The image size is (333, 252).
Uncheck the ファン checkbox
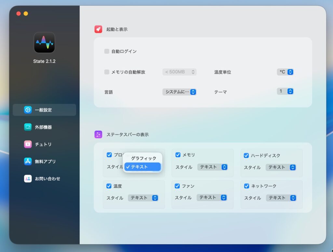click(177, 186)
